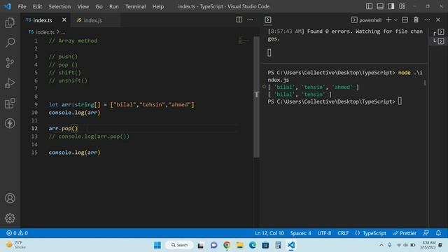Open Google Chrome from taskbar
The image size is (448, 252).
point(227,245)
